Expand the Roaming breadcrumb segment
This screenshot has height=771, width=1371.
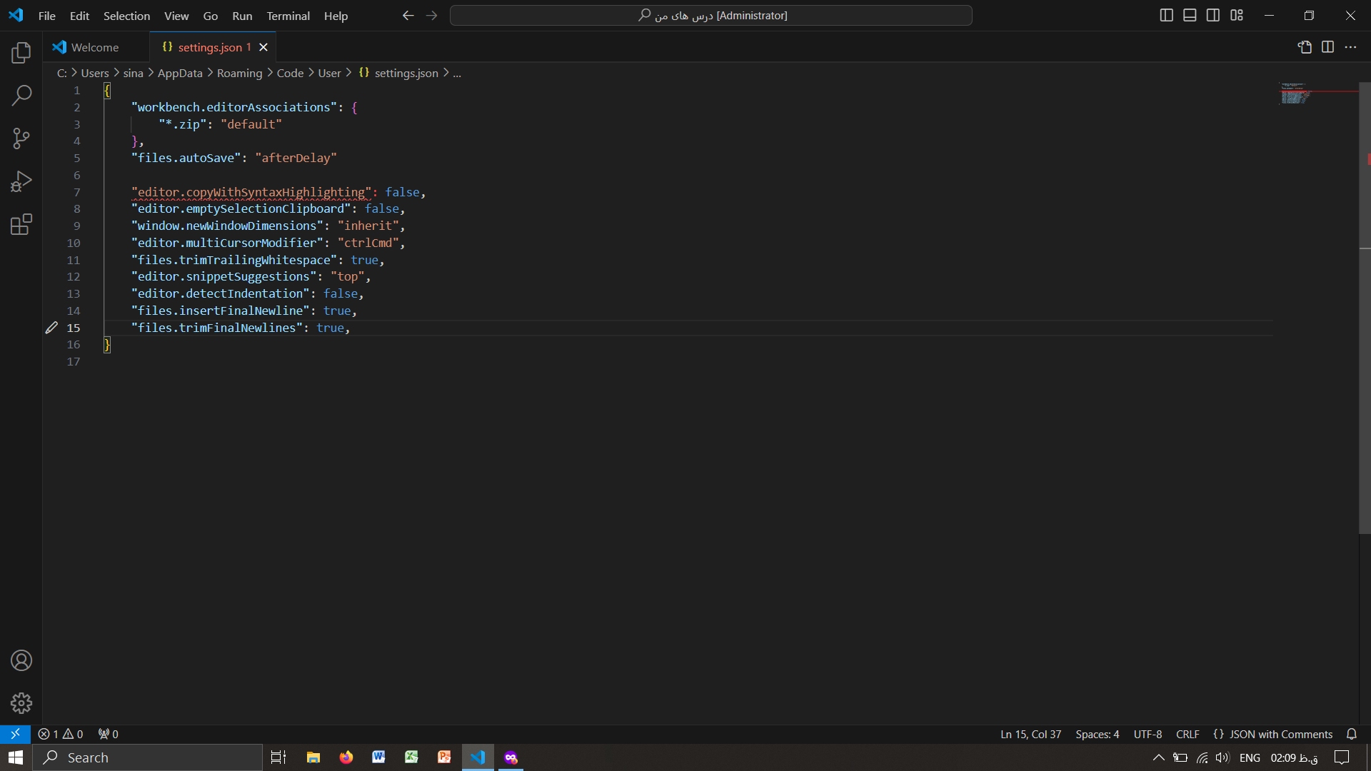pos(239,73)
